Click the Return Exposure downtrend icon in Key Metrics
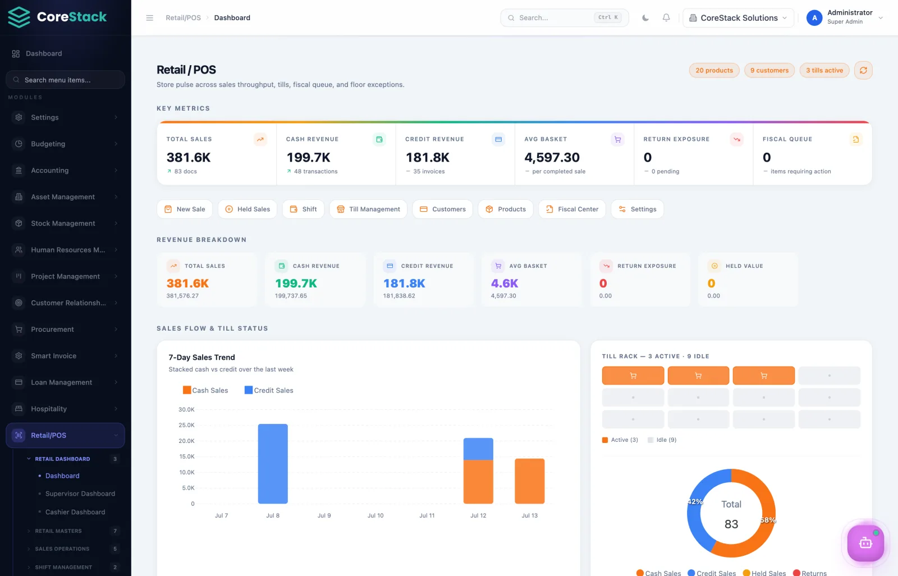 736,139
